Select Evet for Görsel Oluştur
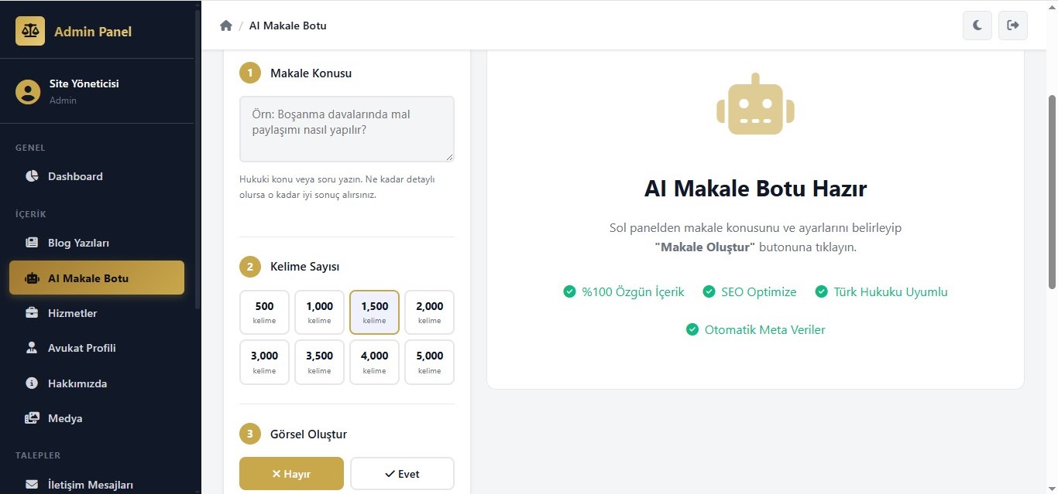 (402, 474)
